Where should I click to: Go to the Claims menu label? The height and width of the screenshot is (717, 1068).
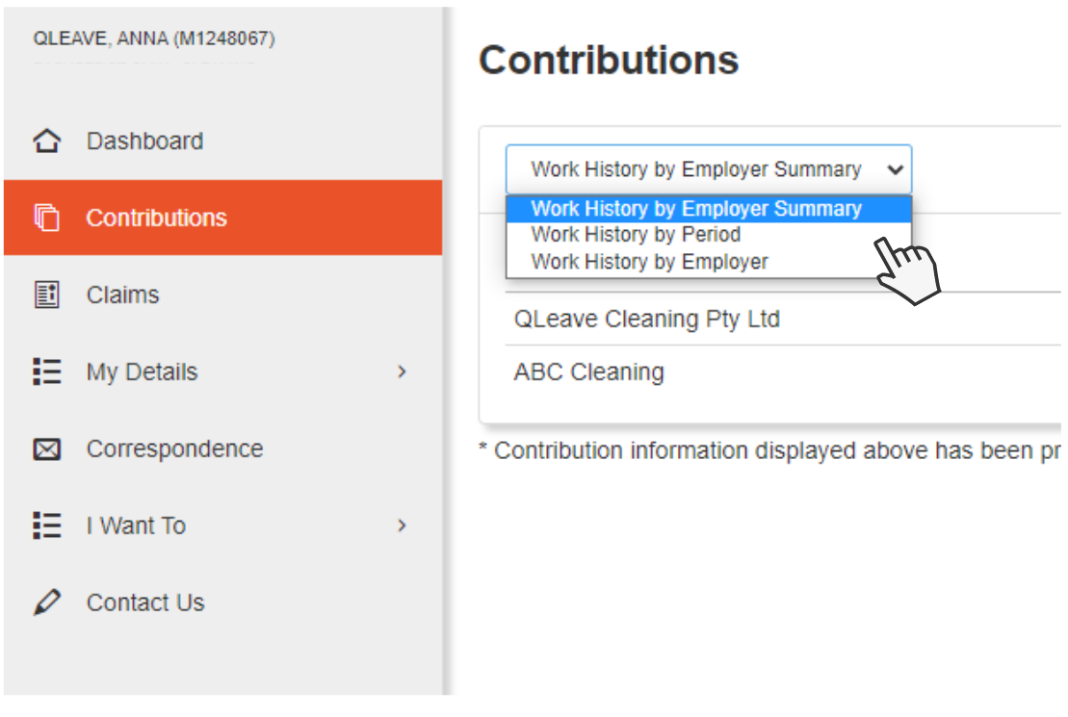tap(122, 295)
